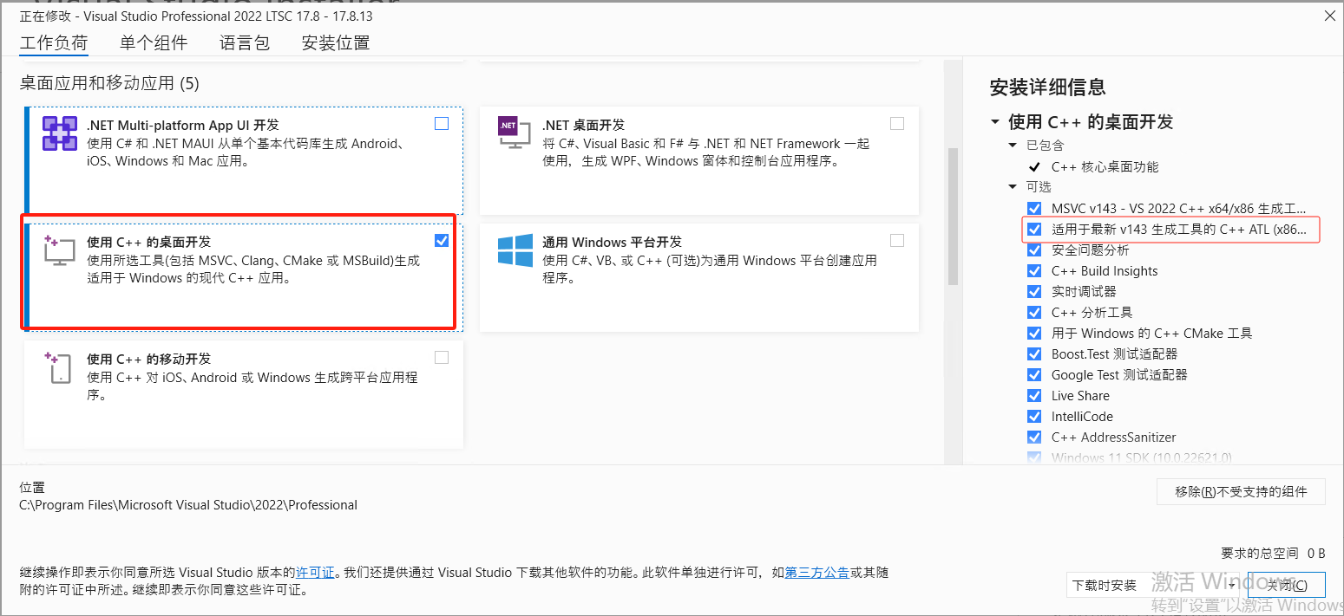Collapse the 可选 optional components group
Viewport: 1344px width, 616px height.
[x=1013, y=187]
